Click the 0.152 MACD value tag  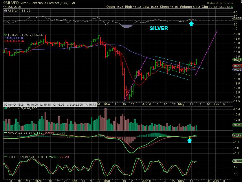click(x=237, y=135)
